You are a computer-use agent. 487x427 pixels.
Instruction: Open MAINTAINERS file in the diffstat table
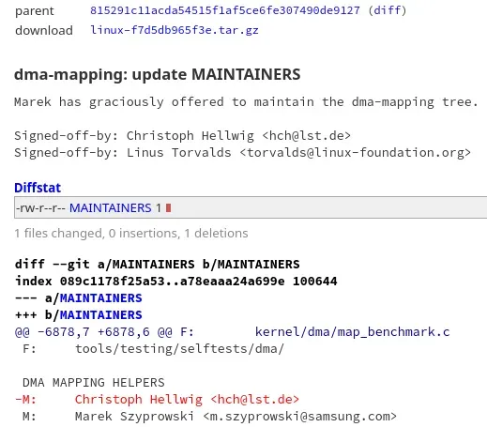point(111,208)
